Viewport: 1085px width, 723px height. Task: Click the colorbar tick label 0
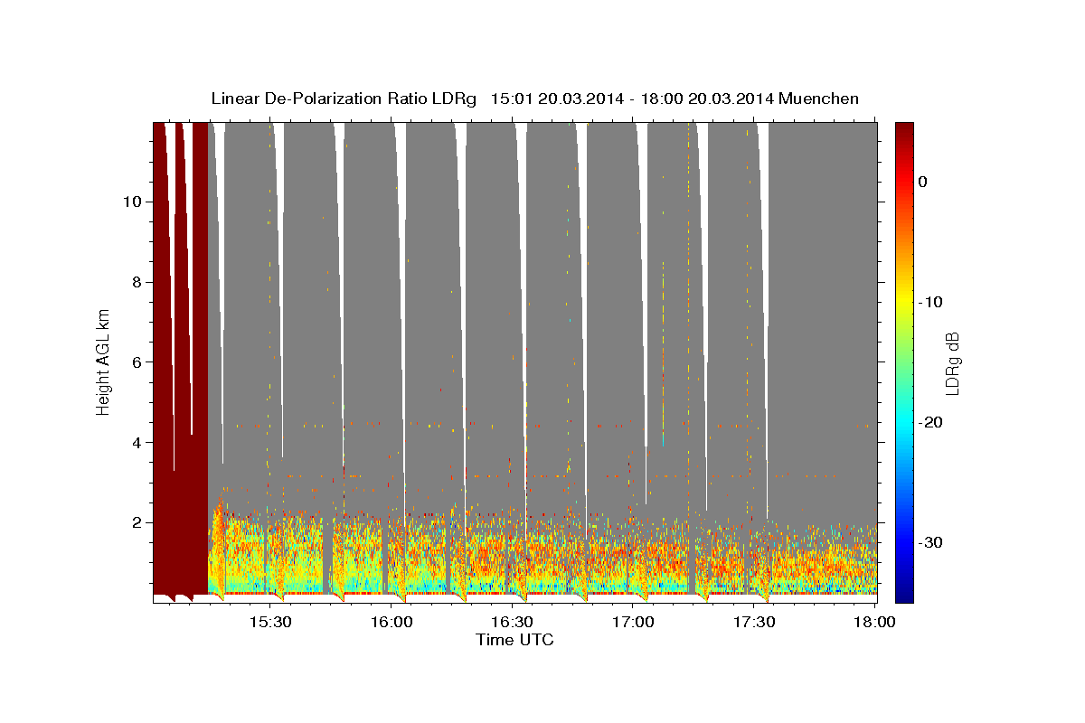tap(923, 182)
